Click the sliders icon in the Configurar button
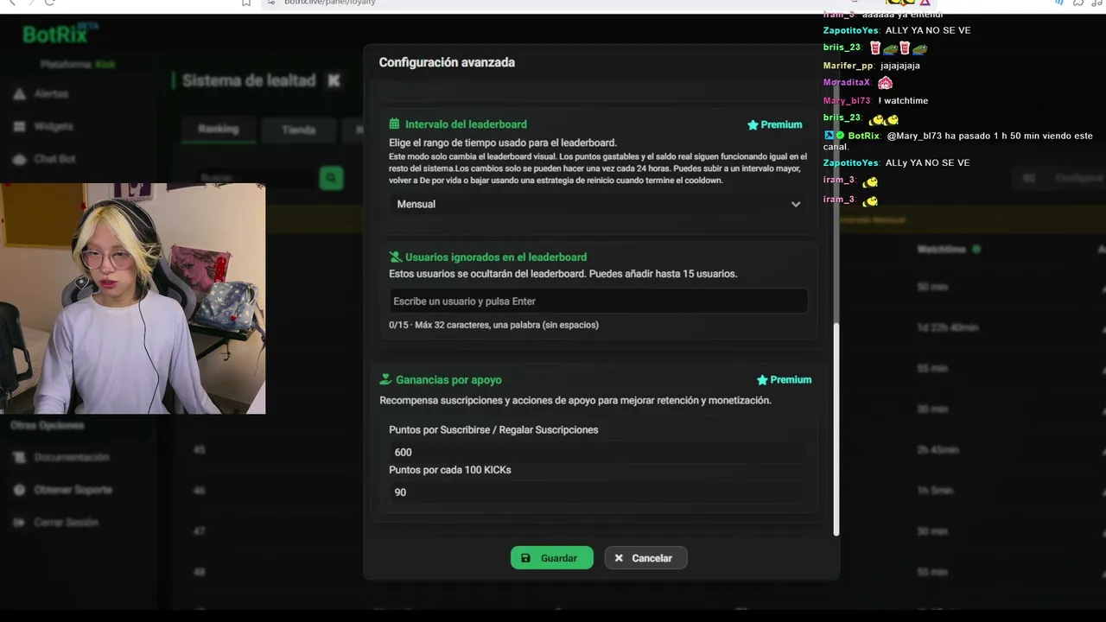This screenshot has width=1106, height=622. (x=1029, y=178)
